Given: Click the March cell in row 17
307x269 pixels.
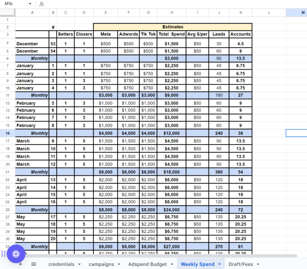Looking at the screenshot, I should click(x=32, y=141).
